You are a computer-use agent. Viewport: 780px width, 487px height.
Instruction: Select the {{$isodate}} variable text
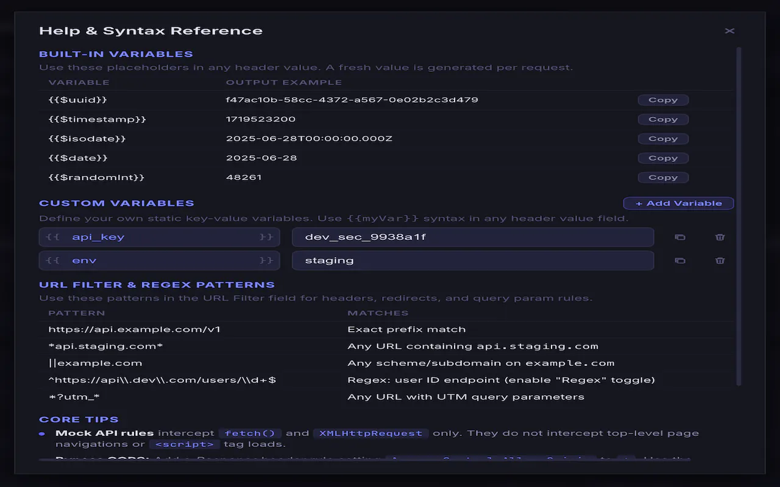(x=87, y=139)
